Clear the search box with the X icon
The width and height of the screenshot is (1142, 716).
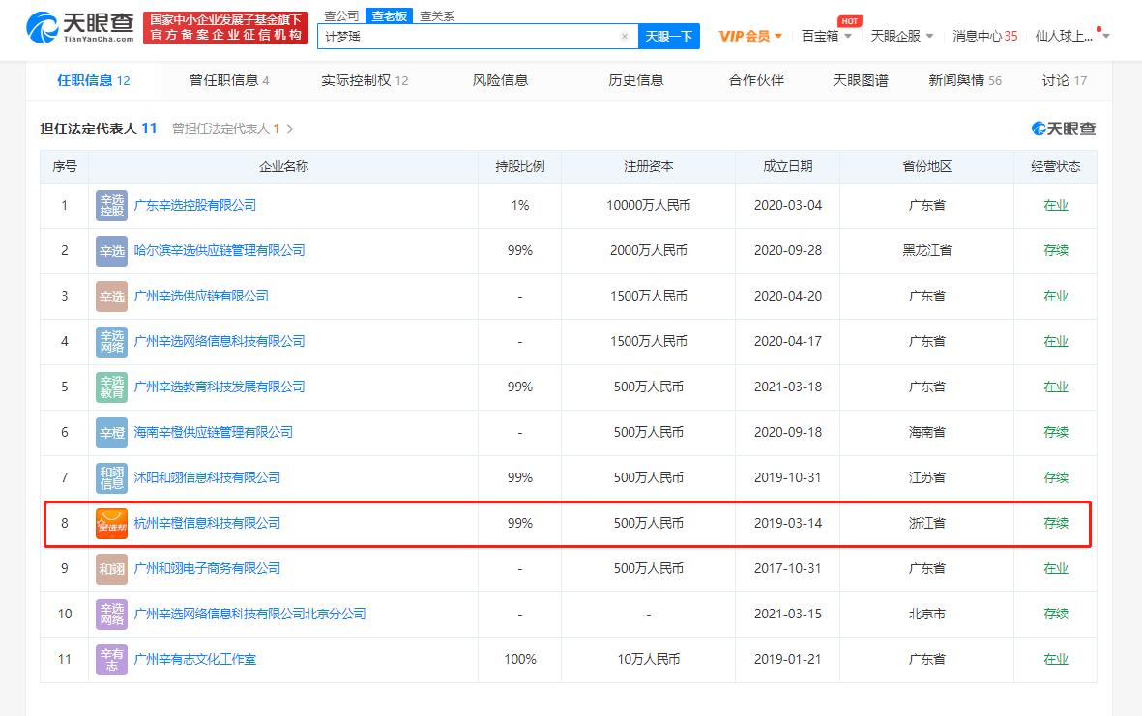coord(624,37)
